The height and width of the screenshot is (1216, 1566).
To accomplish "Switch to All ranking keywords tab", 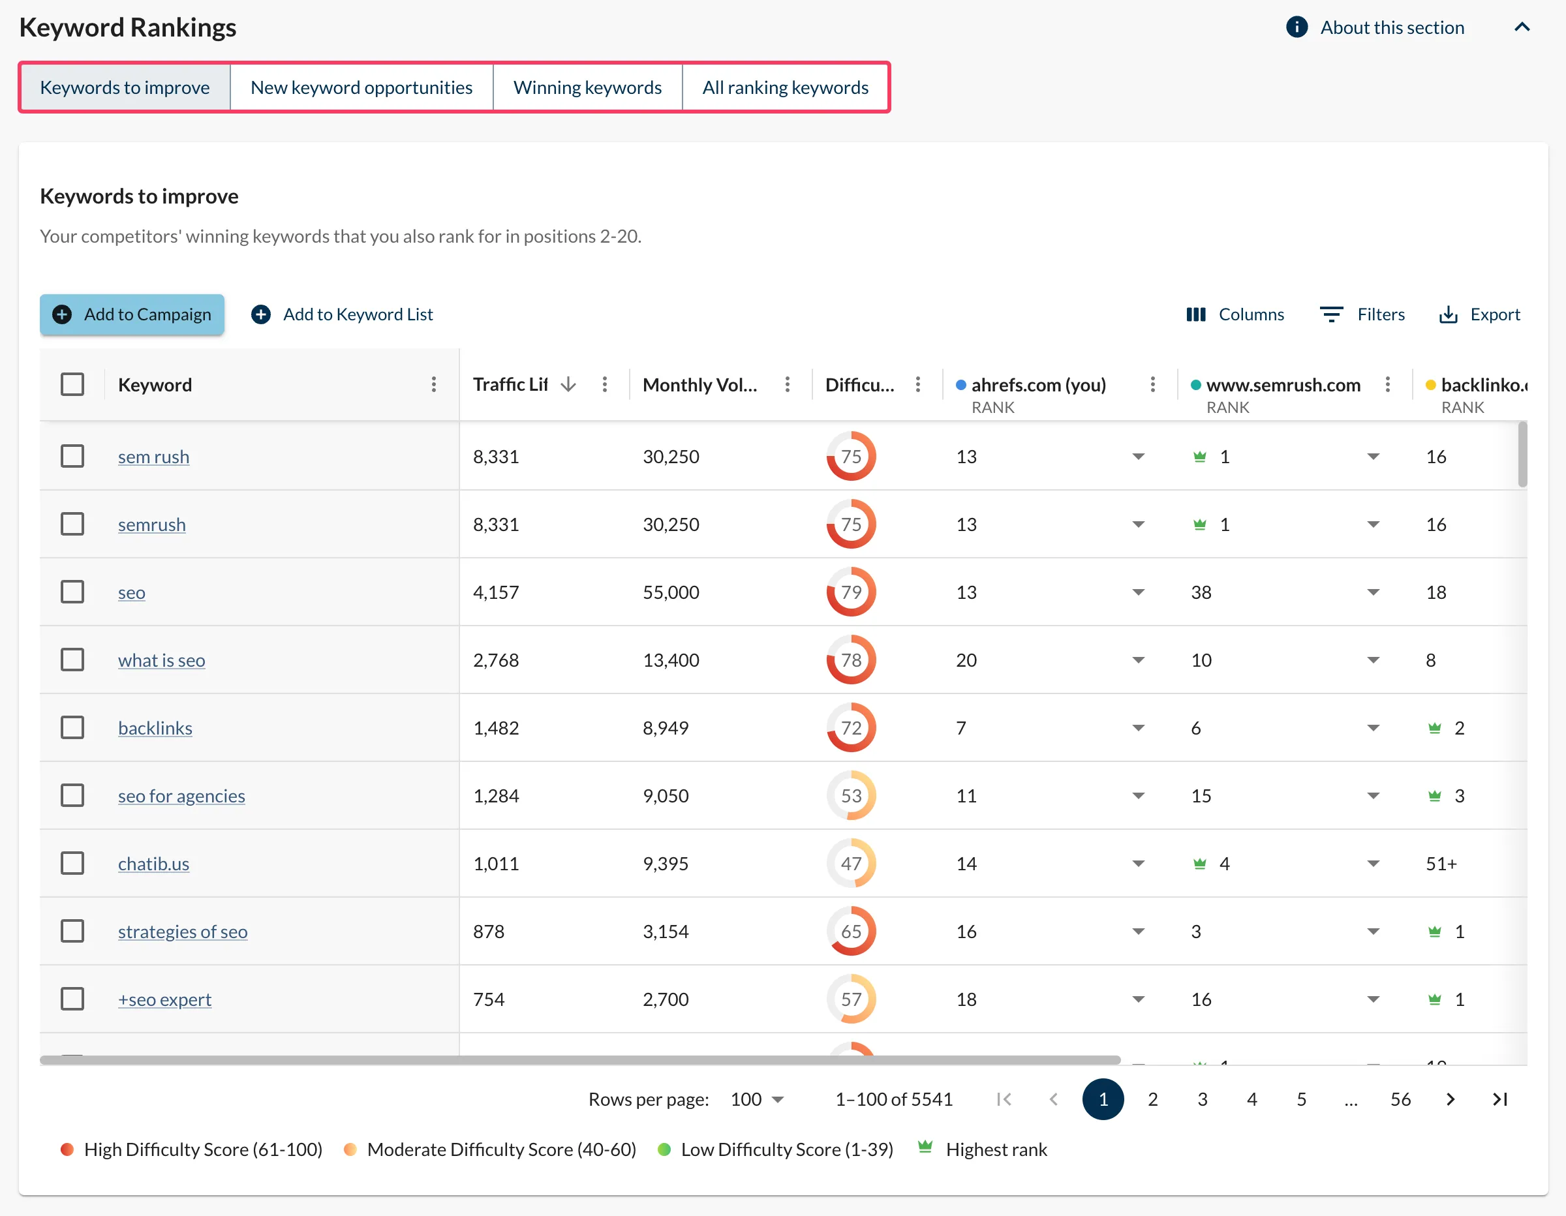I will click(x=785, y=87).
